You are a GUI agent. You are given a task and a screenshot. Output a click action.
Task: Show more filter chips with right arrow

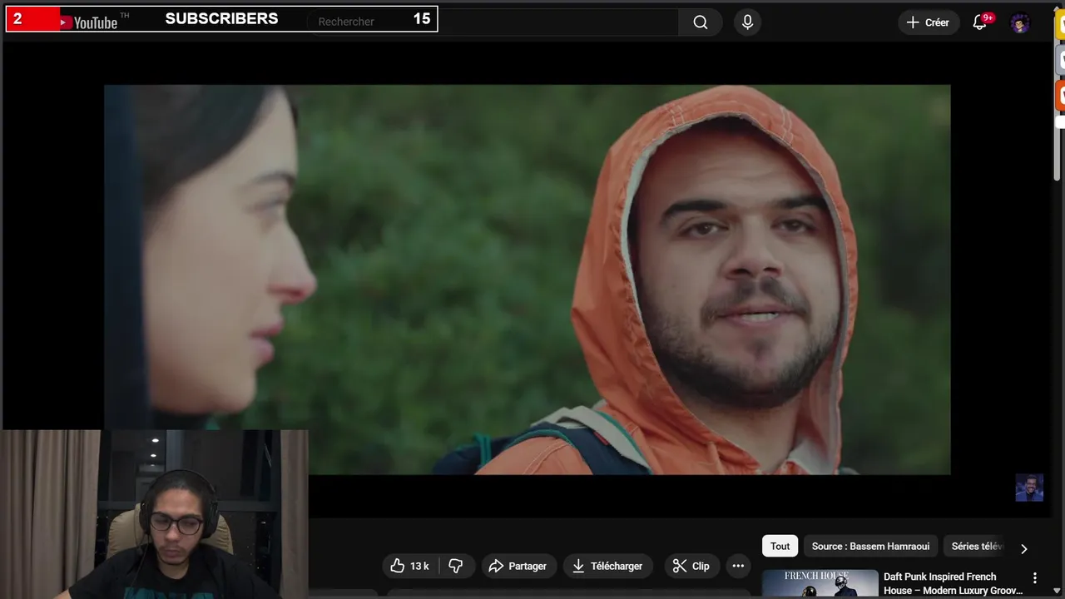[x=1024, y=548]
